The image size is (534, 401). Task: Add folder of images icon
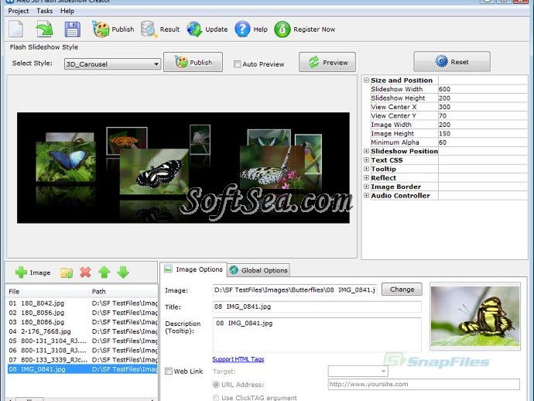tap(67, 272)
